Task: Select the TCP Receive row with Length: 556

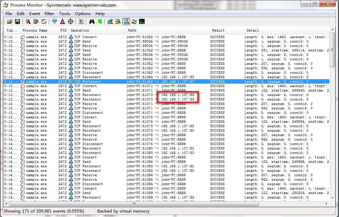Action: 167,68
